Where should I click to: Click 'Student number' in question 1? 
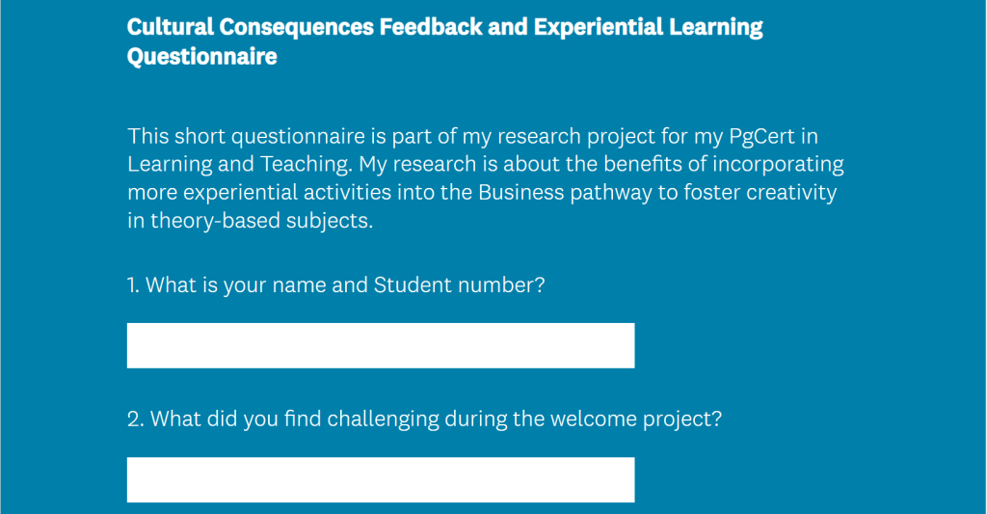tap(459, 284)
